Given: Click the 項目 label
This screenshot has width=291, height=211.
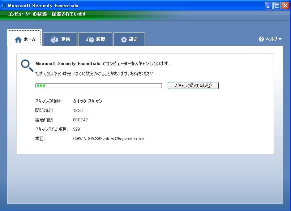Looking at the screenshot, I should pos(40,139).
